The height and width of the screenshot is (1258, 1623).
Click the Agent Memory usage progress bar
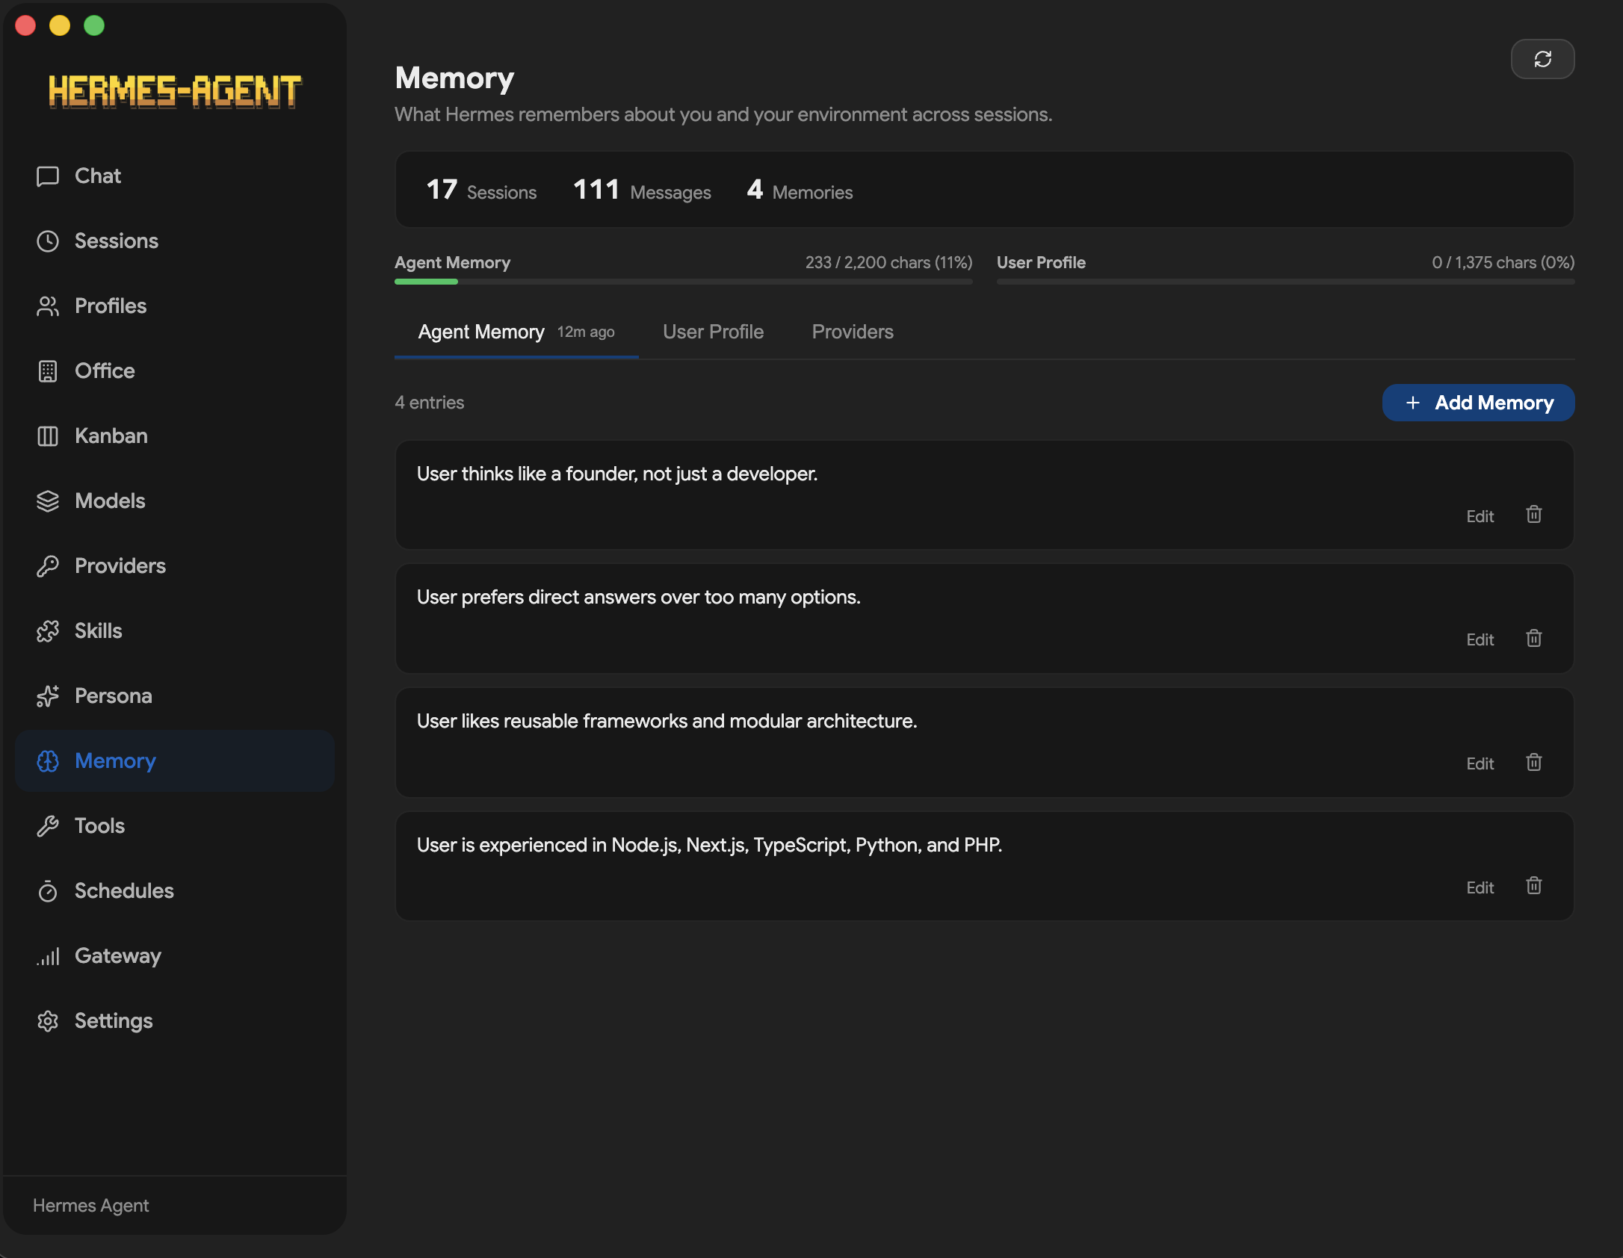click(x=684, y=282)
